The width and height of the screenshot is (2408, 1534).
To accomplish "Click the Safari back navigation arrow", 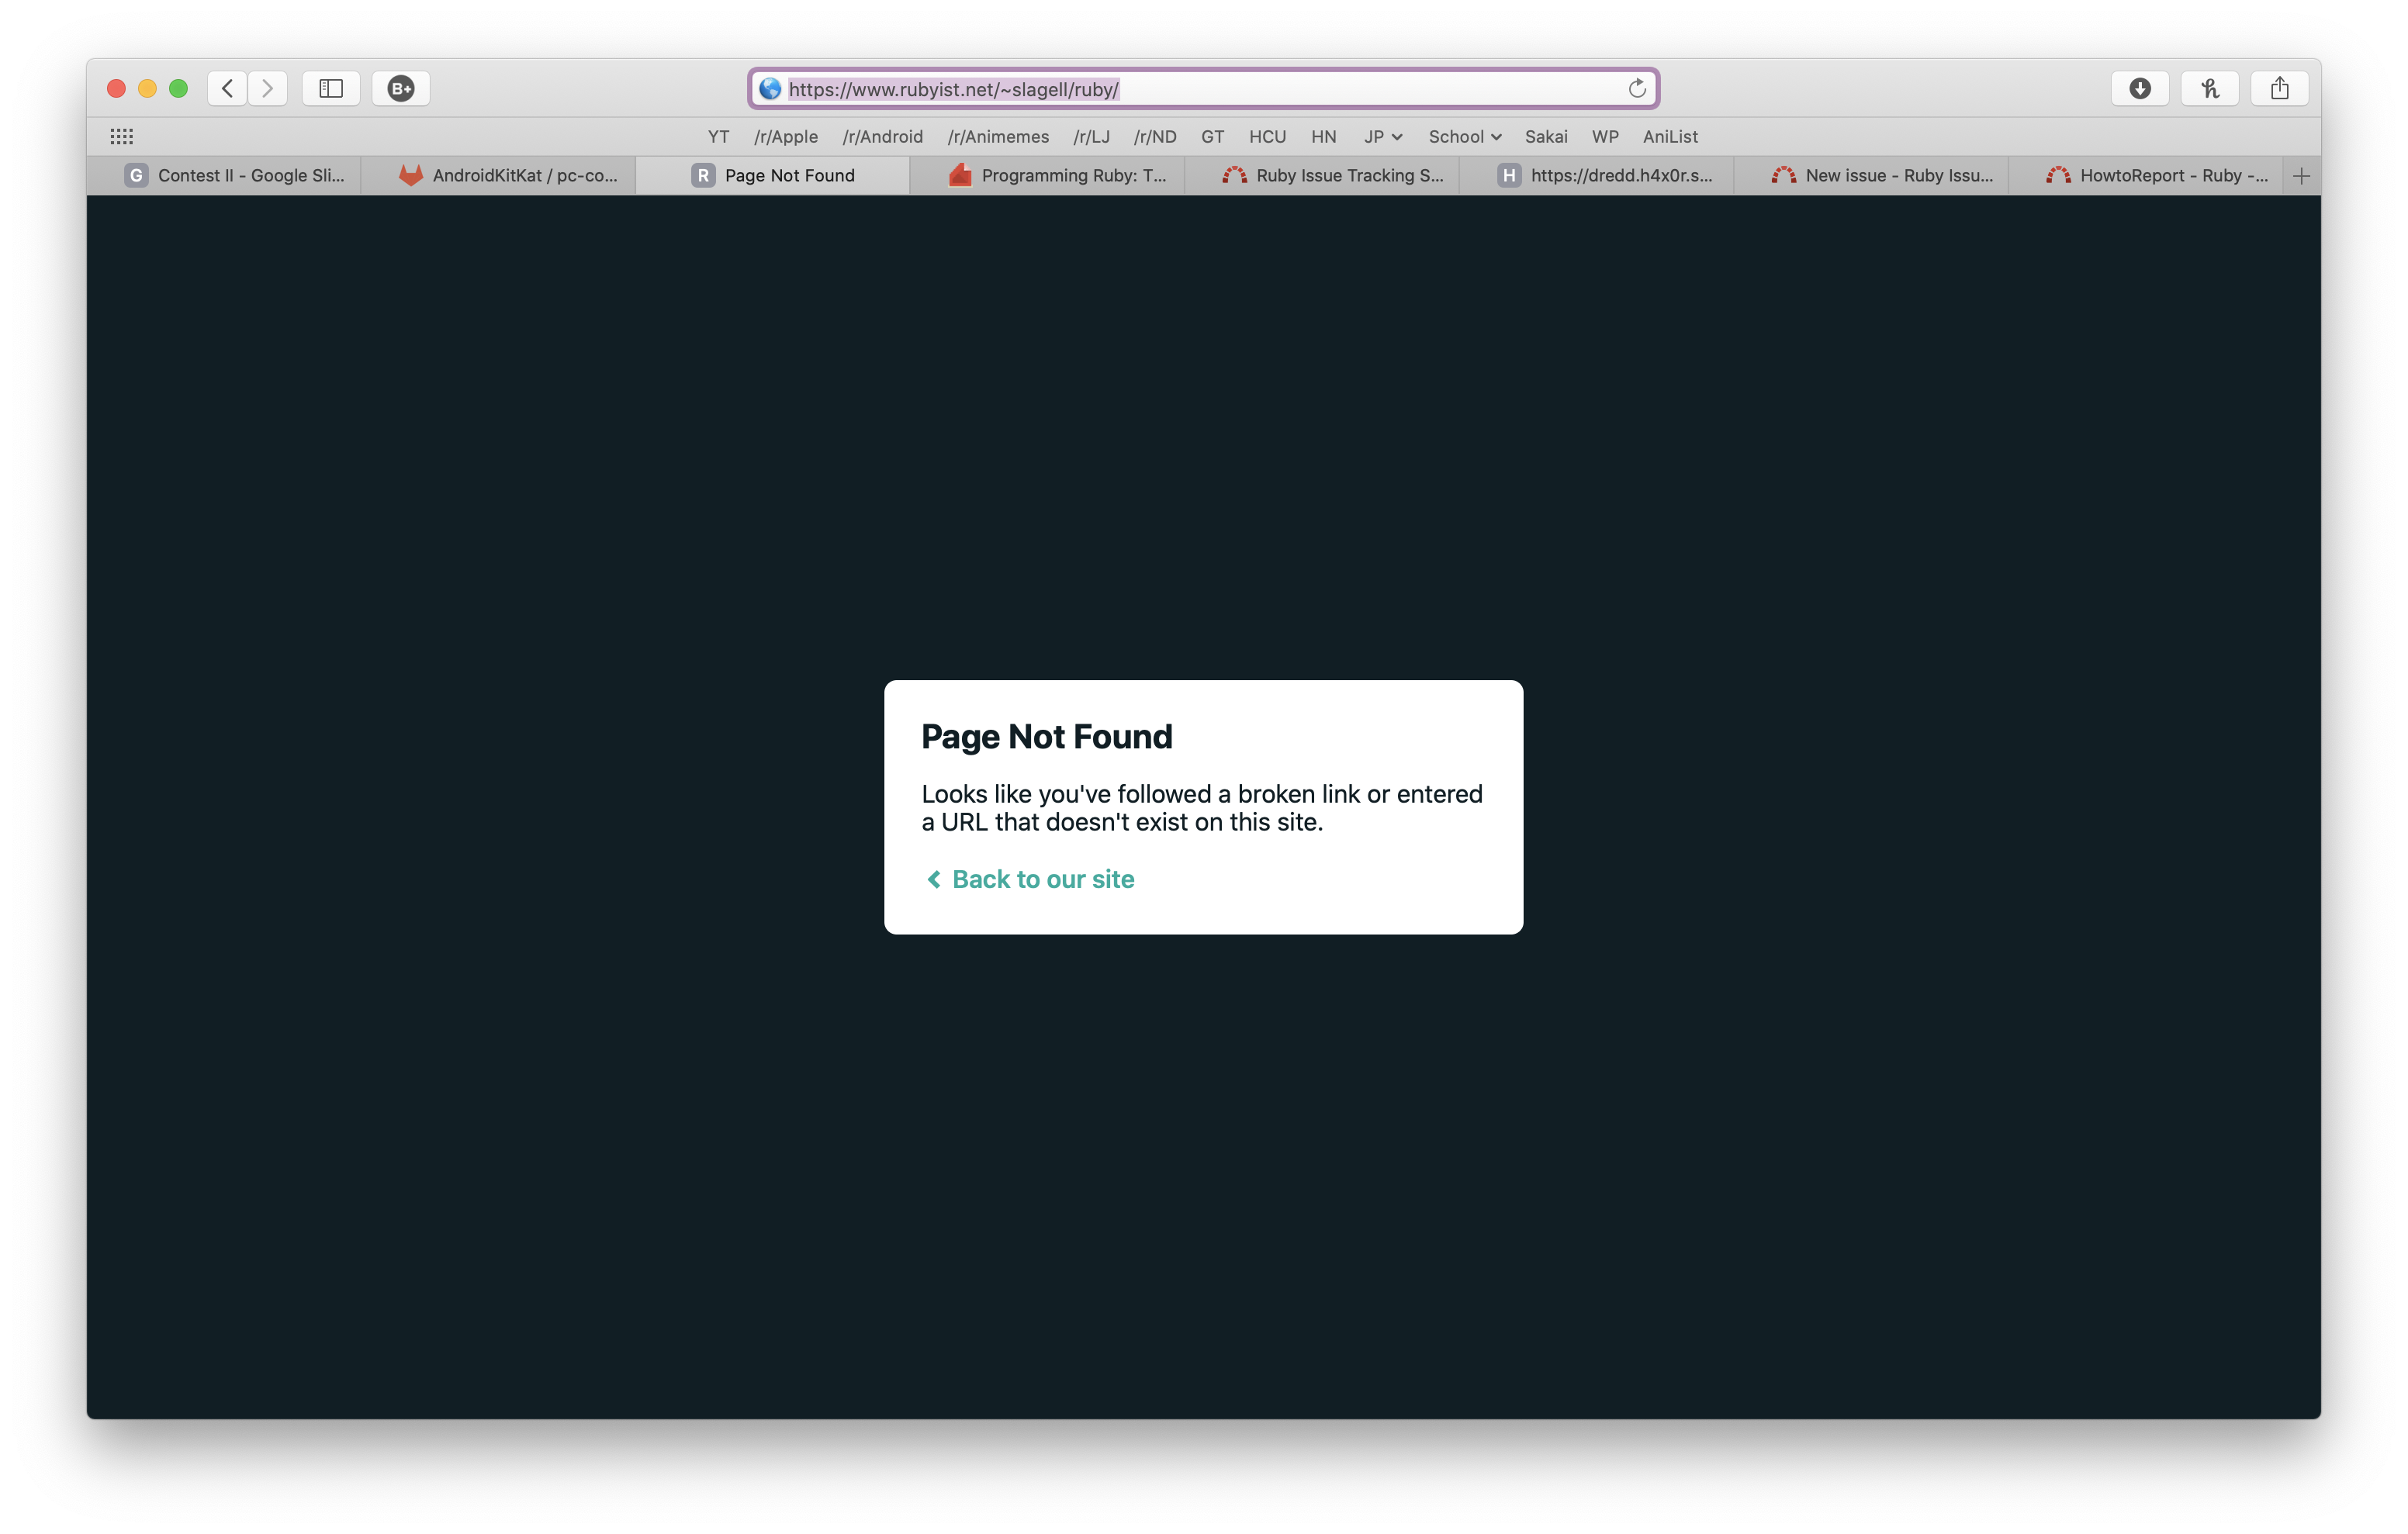I will pos(228,88).
